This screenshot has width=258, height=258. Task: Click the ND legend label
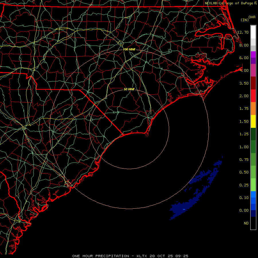click(246, 223)
